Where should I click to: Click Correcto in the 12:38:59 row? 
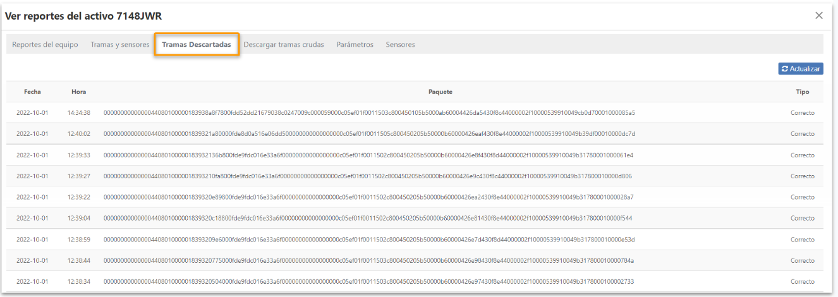(803, 239)
